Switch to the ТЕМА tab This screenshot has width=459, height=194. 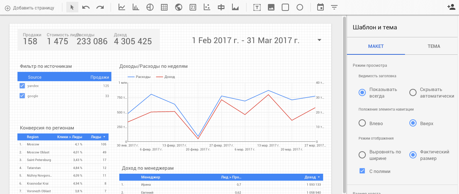tap(434, 46)
